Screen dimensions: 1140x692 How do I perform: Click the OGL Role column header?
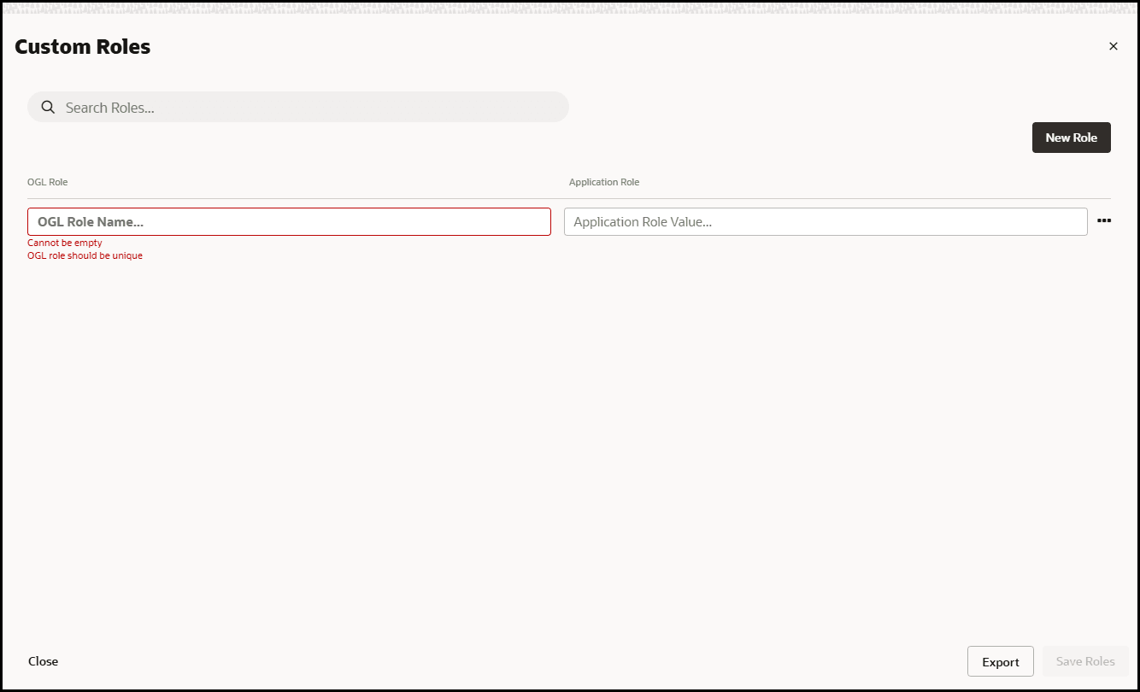(x=47, y=181)
